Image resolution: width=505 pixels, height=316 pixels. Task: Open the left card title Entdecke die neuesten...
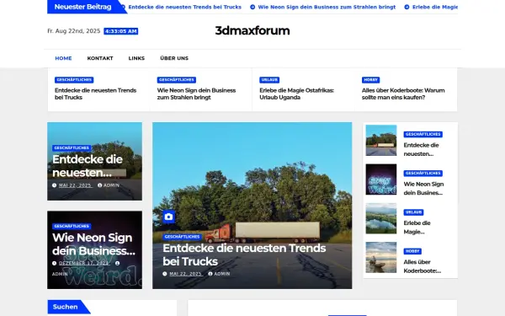88,166
